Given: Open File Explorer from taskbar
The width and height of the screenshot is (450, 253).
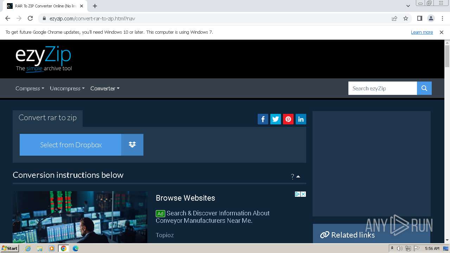Looking at the screenshot, I should pyautogui.click(x=40, y=248).
